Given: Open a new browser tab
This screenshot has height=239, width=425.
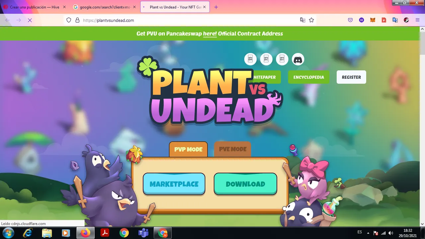Looking at the screenshot, I should [x=216, y=7].
